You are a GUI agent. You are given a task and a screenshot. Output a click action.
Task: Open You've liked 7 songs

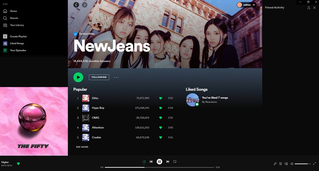click(215, 98)
